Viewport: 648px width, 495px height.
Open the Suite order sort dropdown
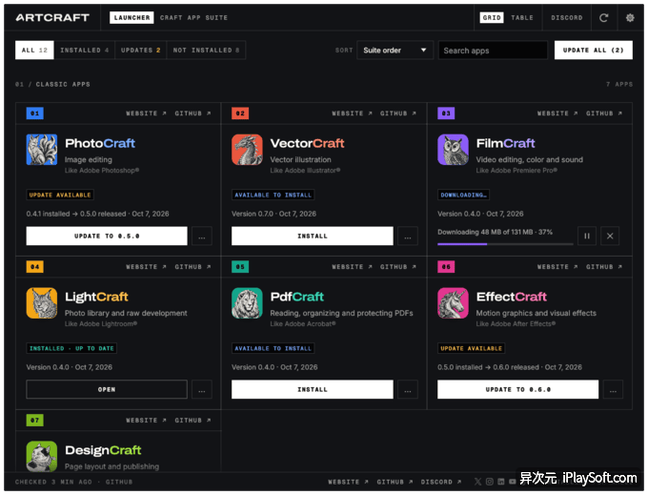[x=395, y=50]
